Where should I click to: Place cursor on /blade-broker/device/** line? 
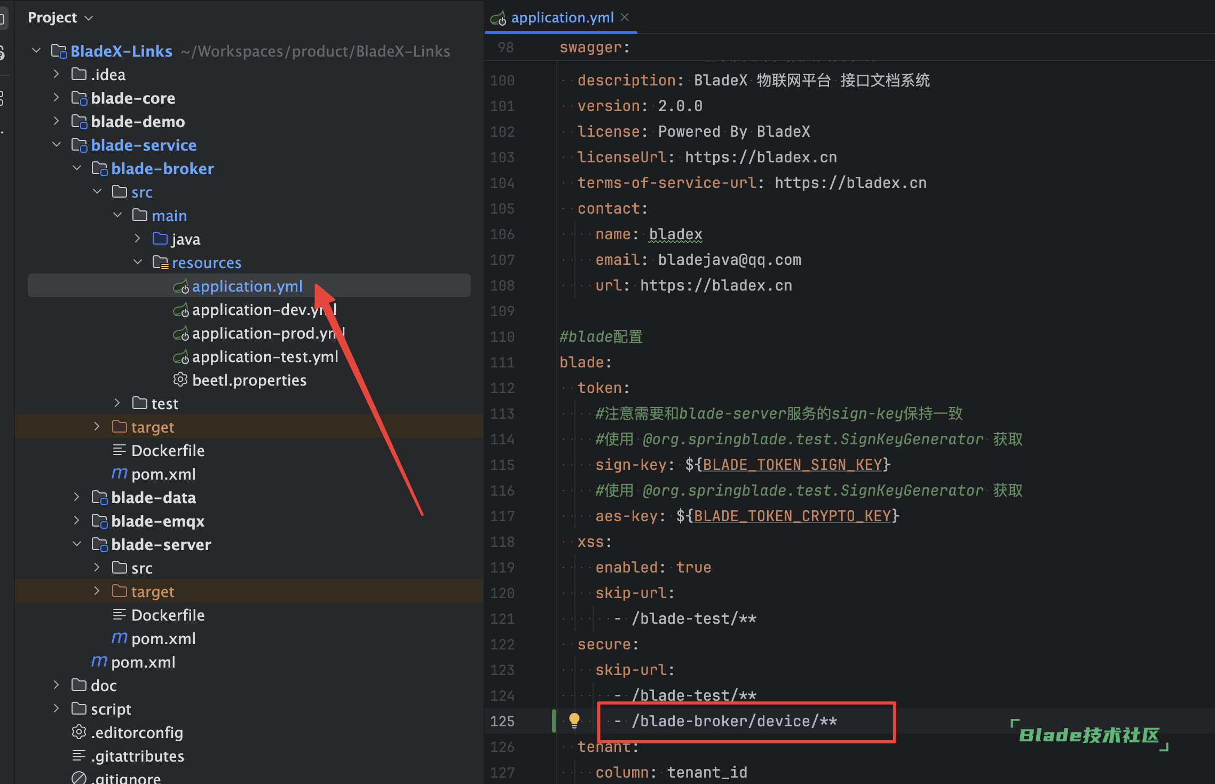click(x=734, y=721)
